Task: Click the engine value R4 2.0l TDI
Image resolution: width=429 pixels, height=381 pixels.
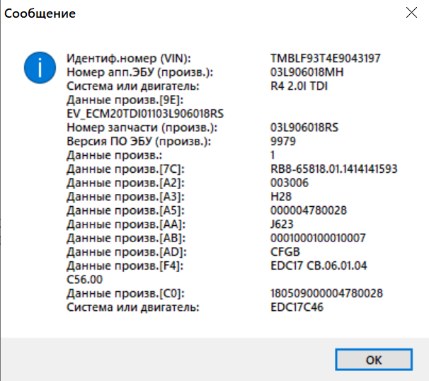Action: pyautogui.click(x=299, y=86)
